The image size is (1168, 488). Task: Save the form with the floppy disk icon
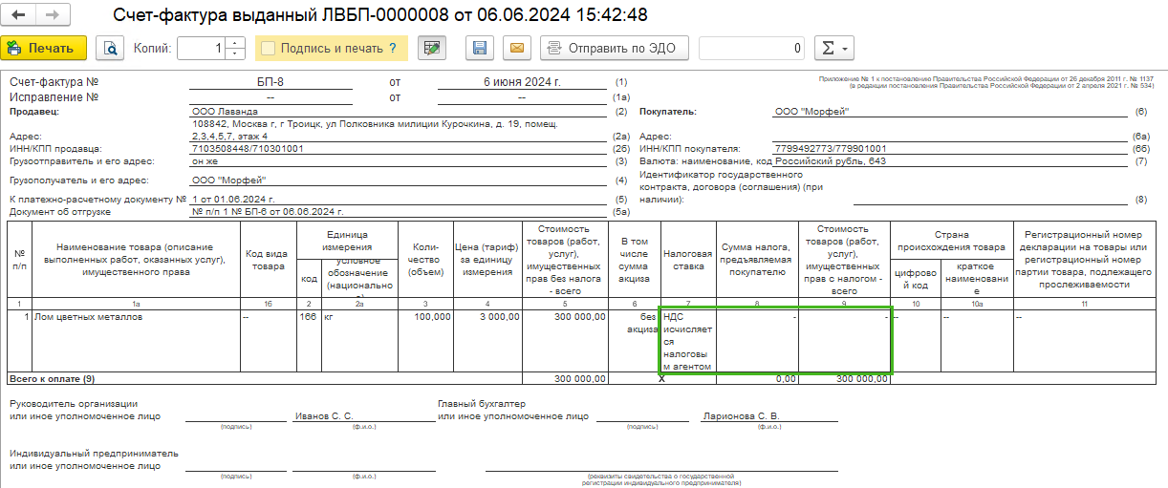[481, 48]
